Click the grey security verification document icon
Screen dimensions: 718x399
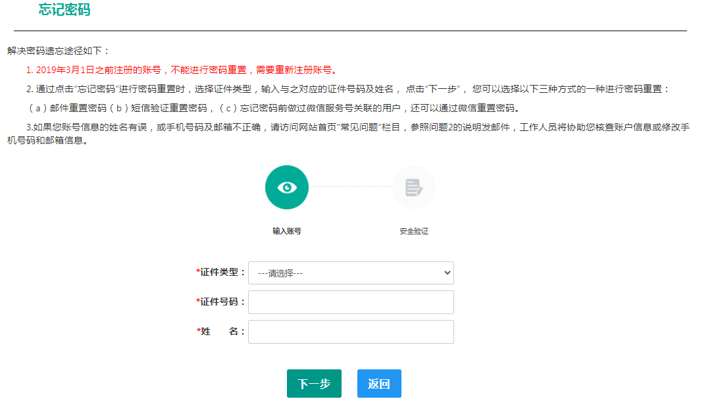pyautogui.click(x=413, y=187)
